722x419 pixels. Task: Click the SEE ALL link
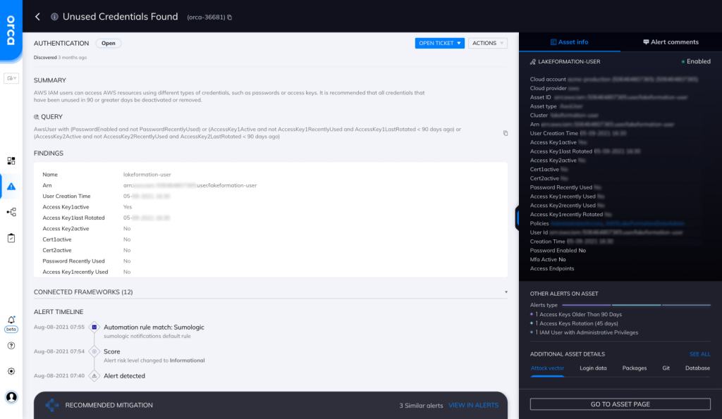[699, 354]
